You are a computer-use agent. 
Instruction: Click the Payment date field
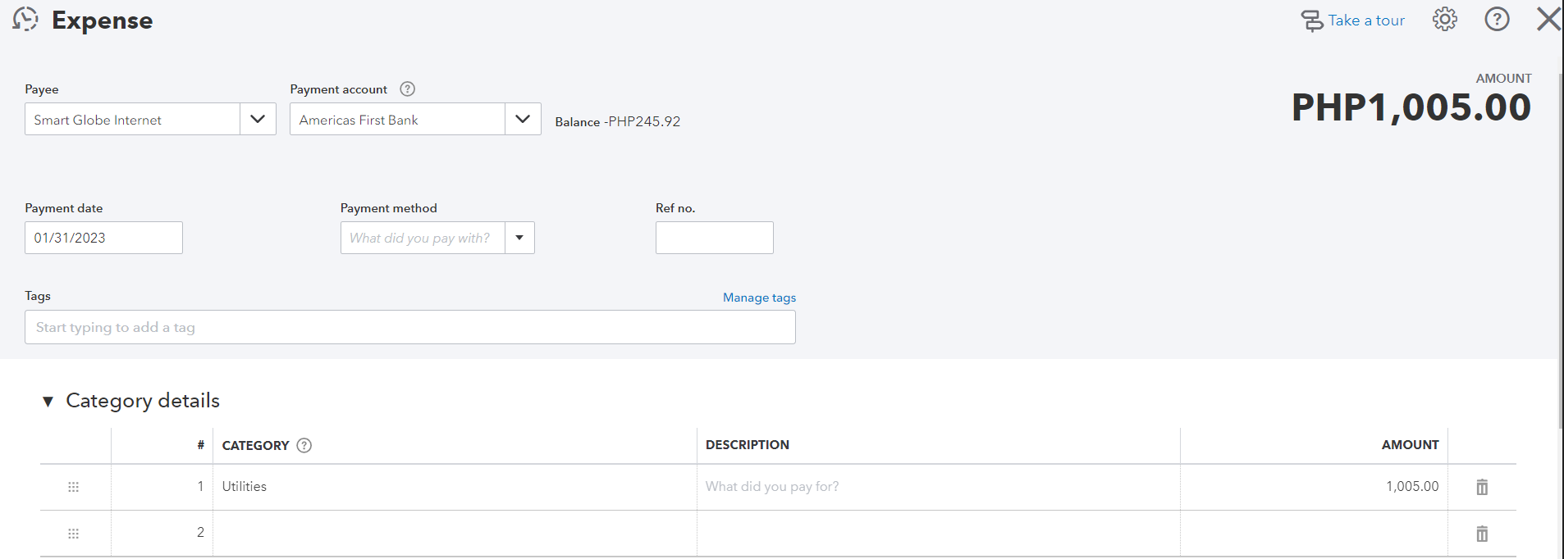[x=103, y=238]
